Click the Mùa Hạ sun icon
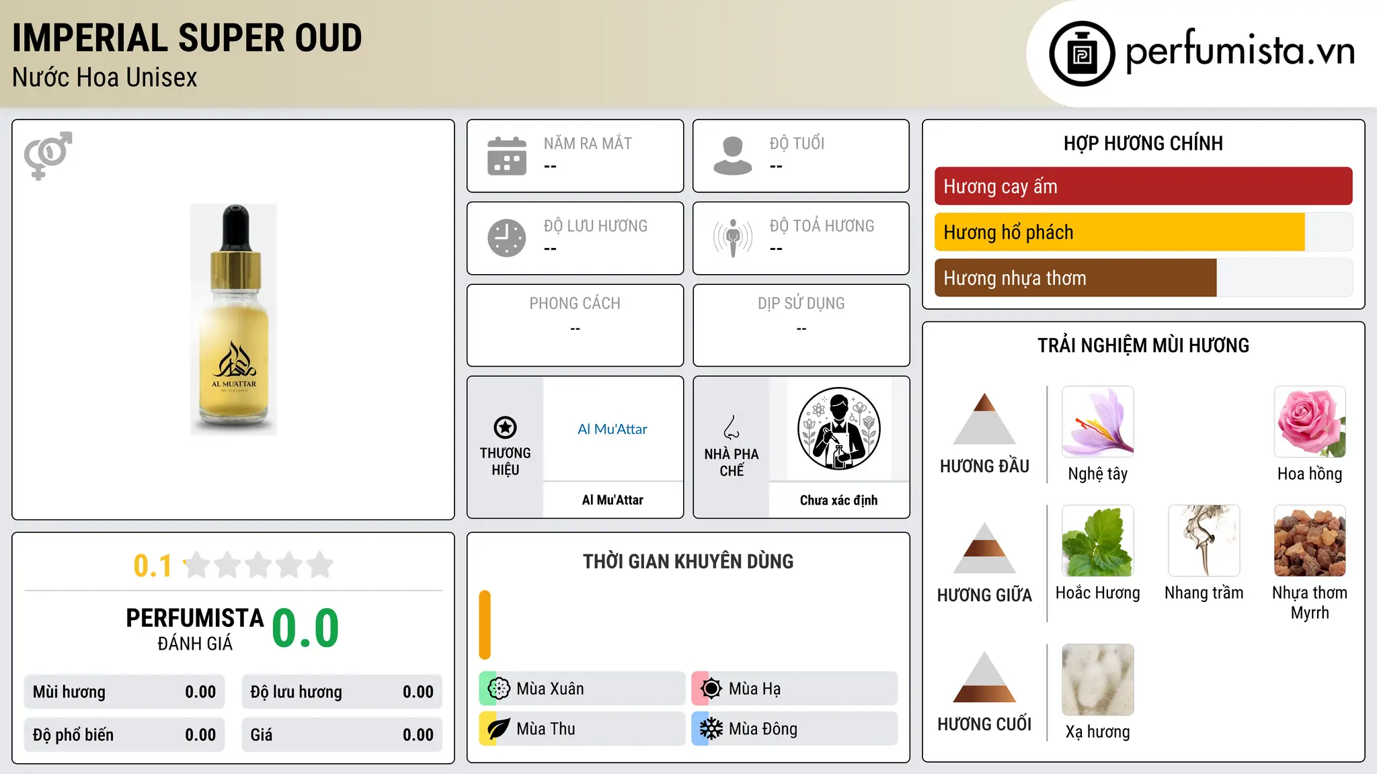The height and width of the screenshot is (774, 1377). 711,689
